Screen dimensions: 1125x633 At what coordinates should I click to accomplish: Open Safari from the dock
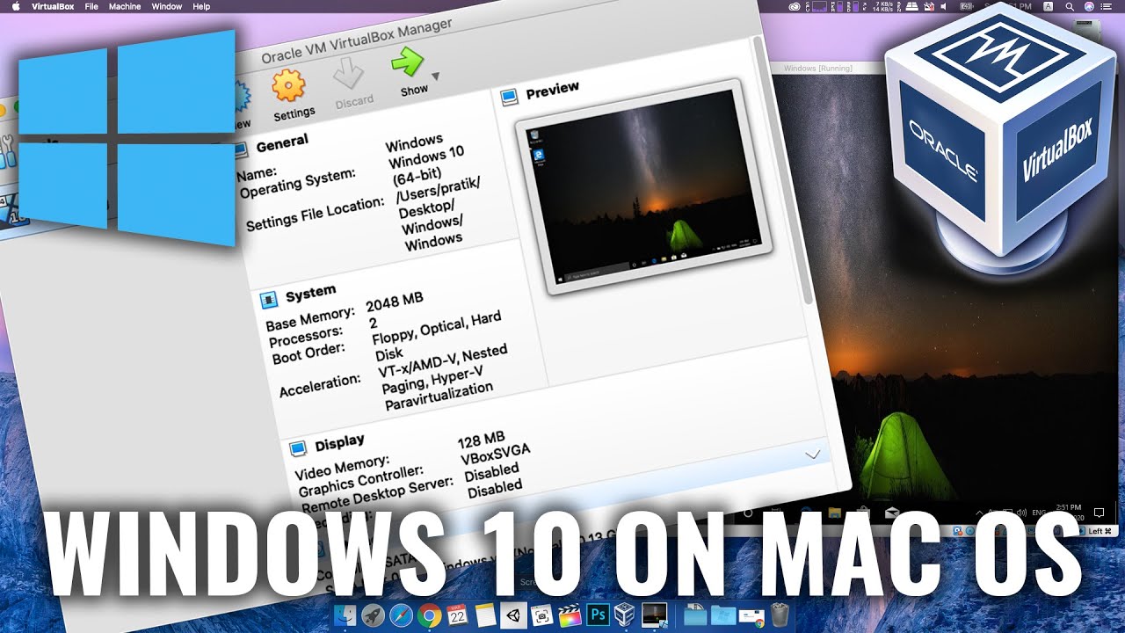tap(401, 615)
